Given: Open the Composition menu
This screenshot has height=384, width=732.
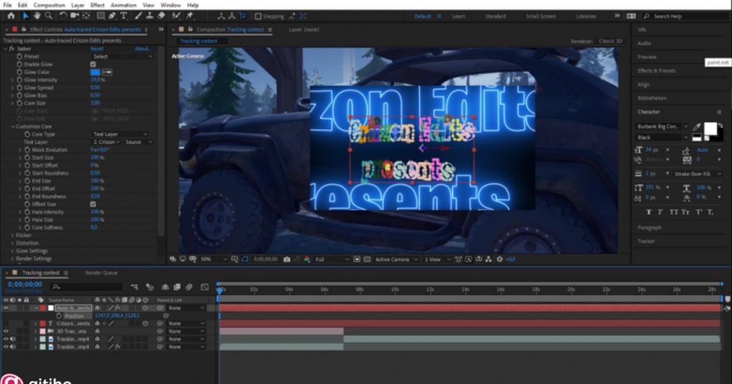Looking at the screenshot, I should pos(48,5).
